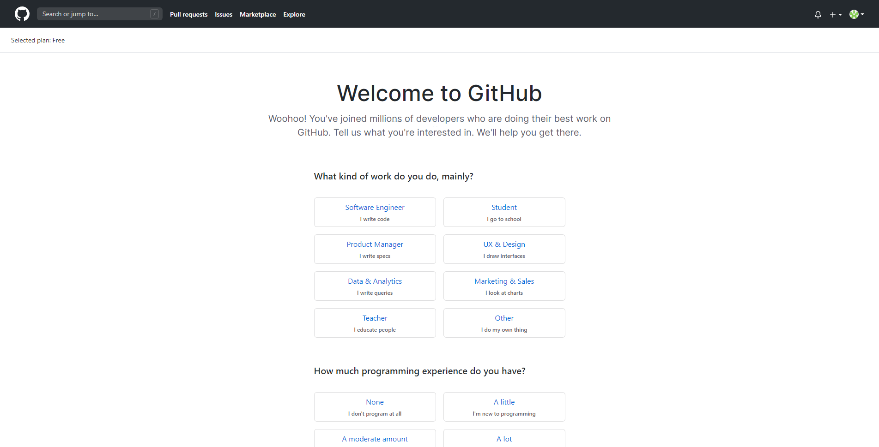The width and height of the screenshot is (879, 447).
Task: Pick the Teacher option
Action: [x=375, y=323]
